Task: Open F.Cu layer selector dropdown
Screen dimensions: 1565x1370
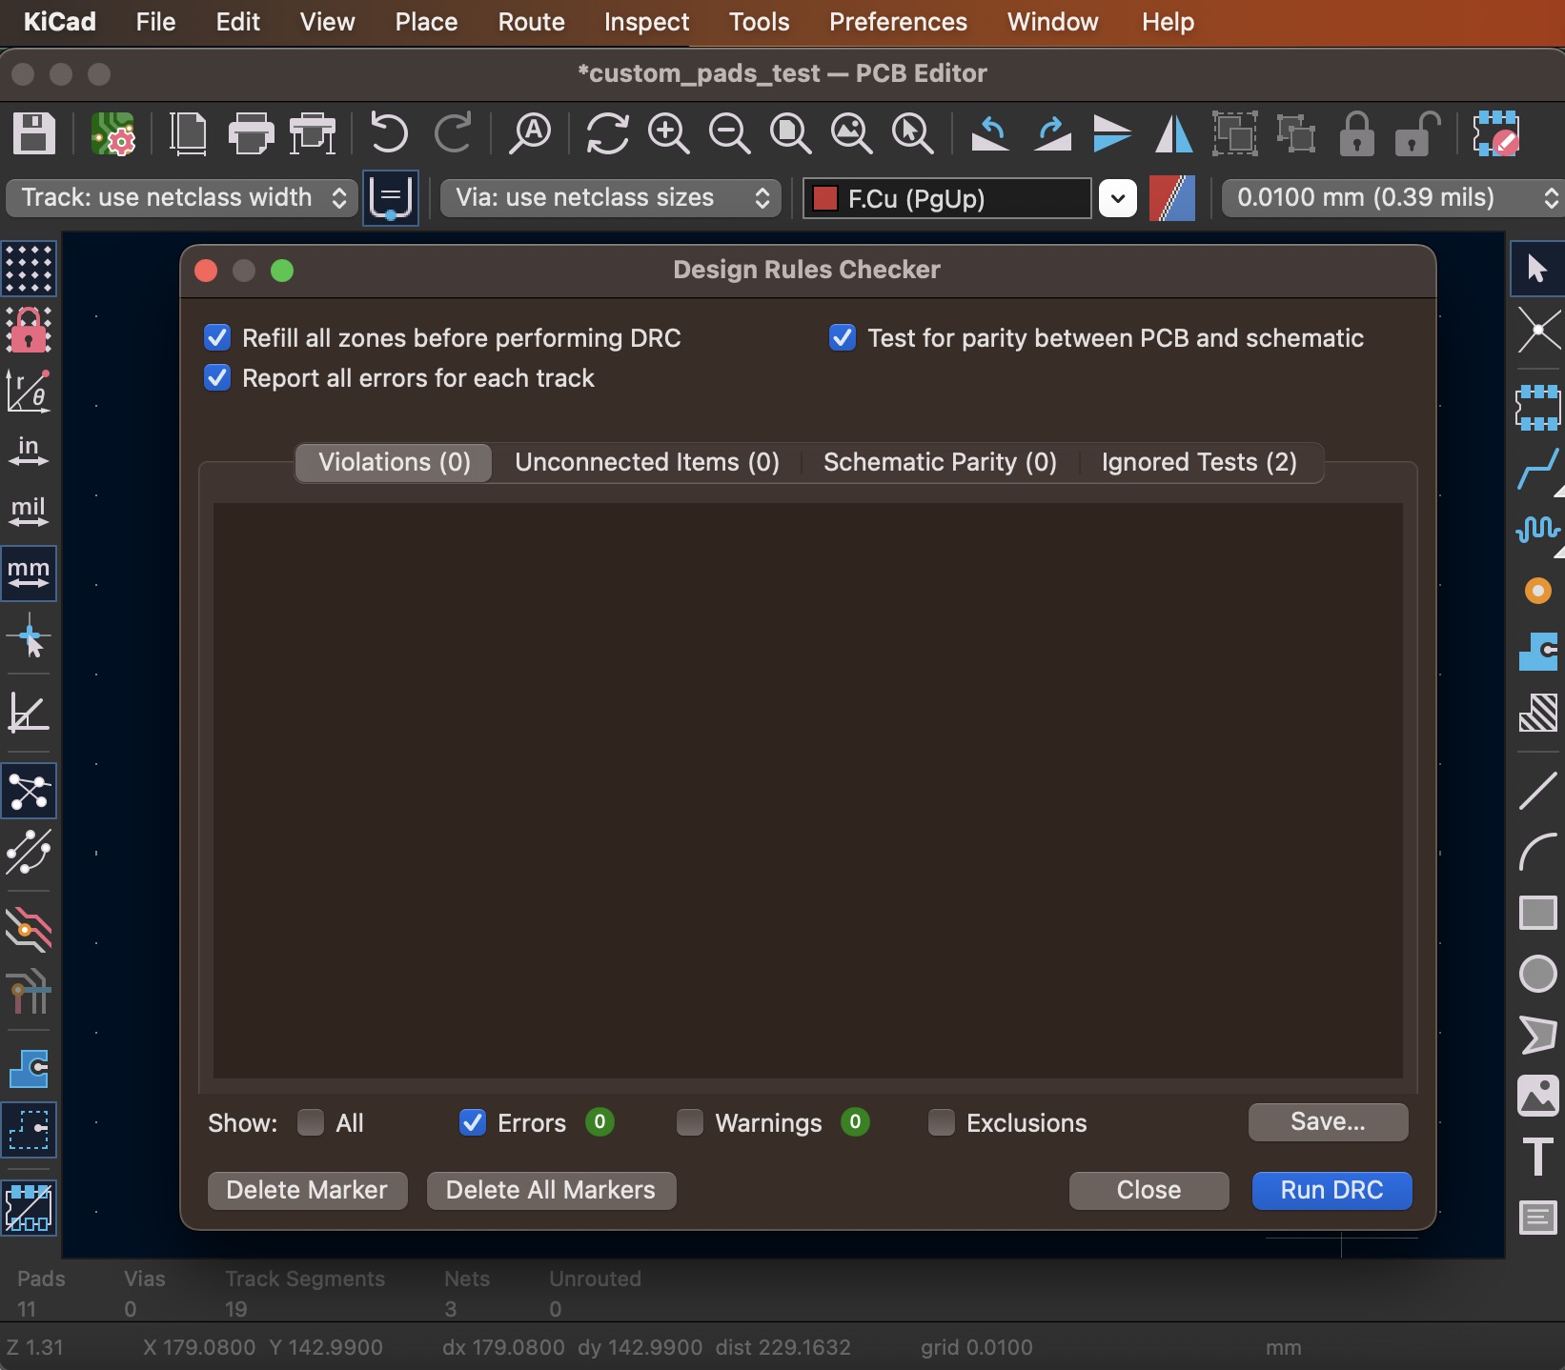Action: pyautogui.click(x=1118, y=199)
